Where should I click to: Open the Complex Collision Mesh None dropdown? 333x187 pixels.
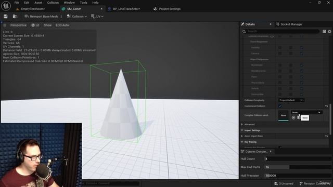(306, 112)
